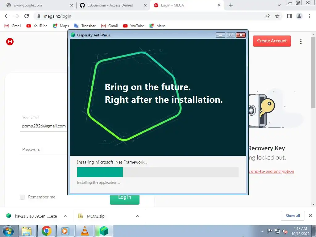The image size is (316, 237).
Task: Click the mega.nz/login address bar
Action: click(x=149, y=16)
